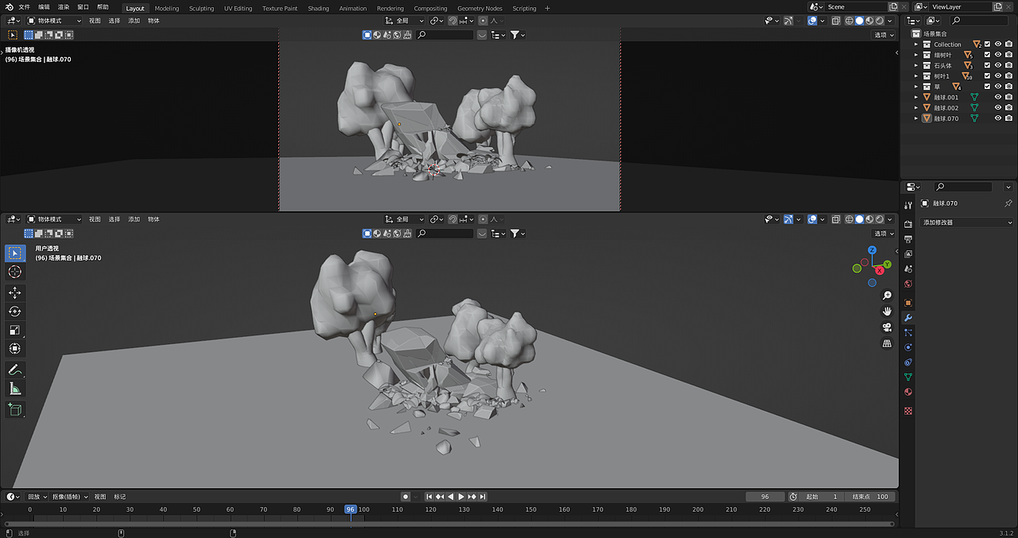Screen dimensions: 1018x538
Task: Open the Particles properties tab
Action: [x=908, y=332]
